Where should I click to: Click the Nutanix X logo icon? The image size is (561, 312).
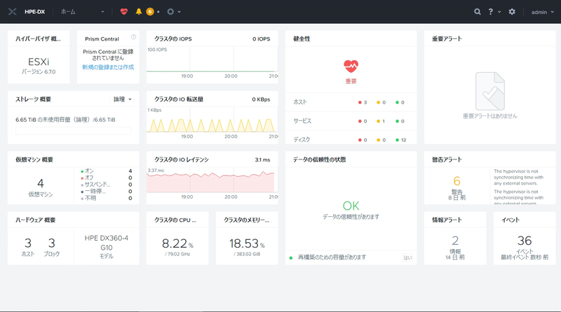pos(13,12)
